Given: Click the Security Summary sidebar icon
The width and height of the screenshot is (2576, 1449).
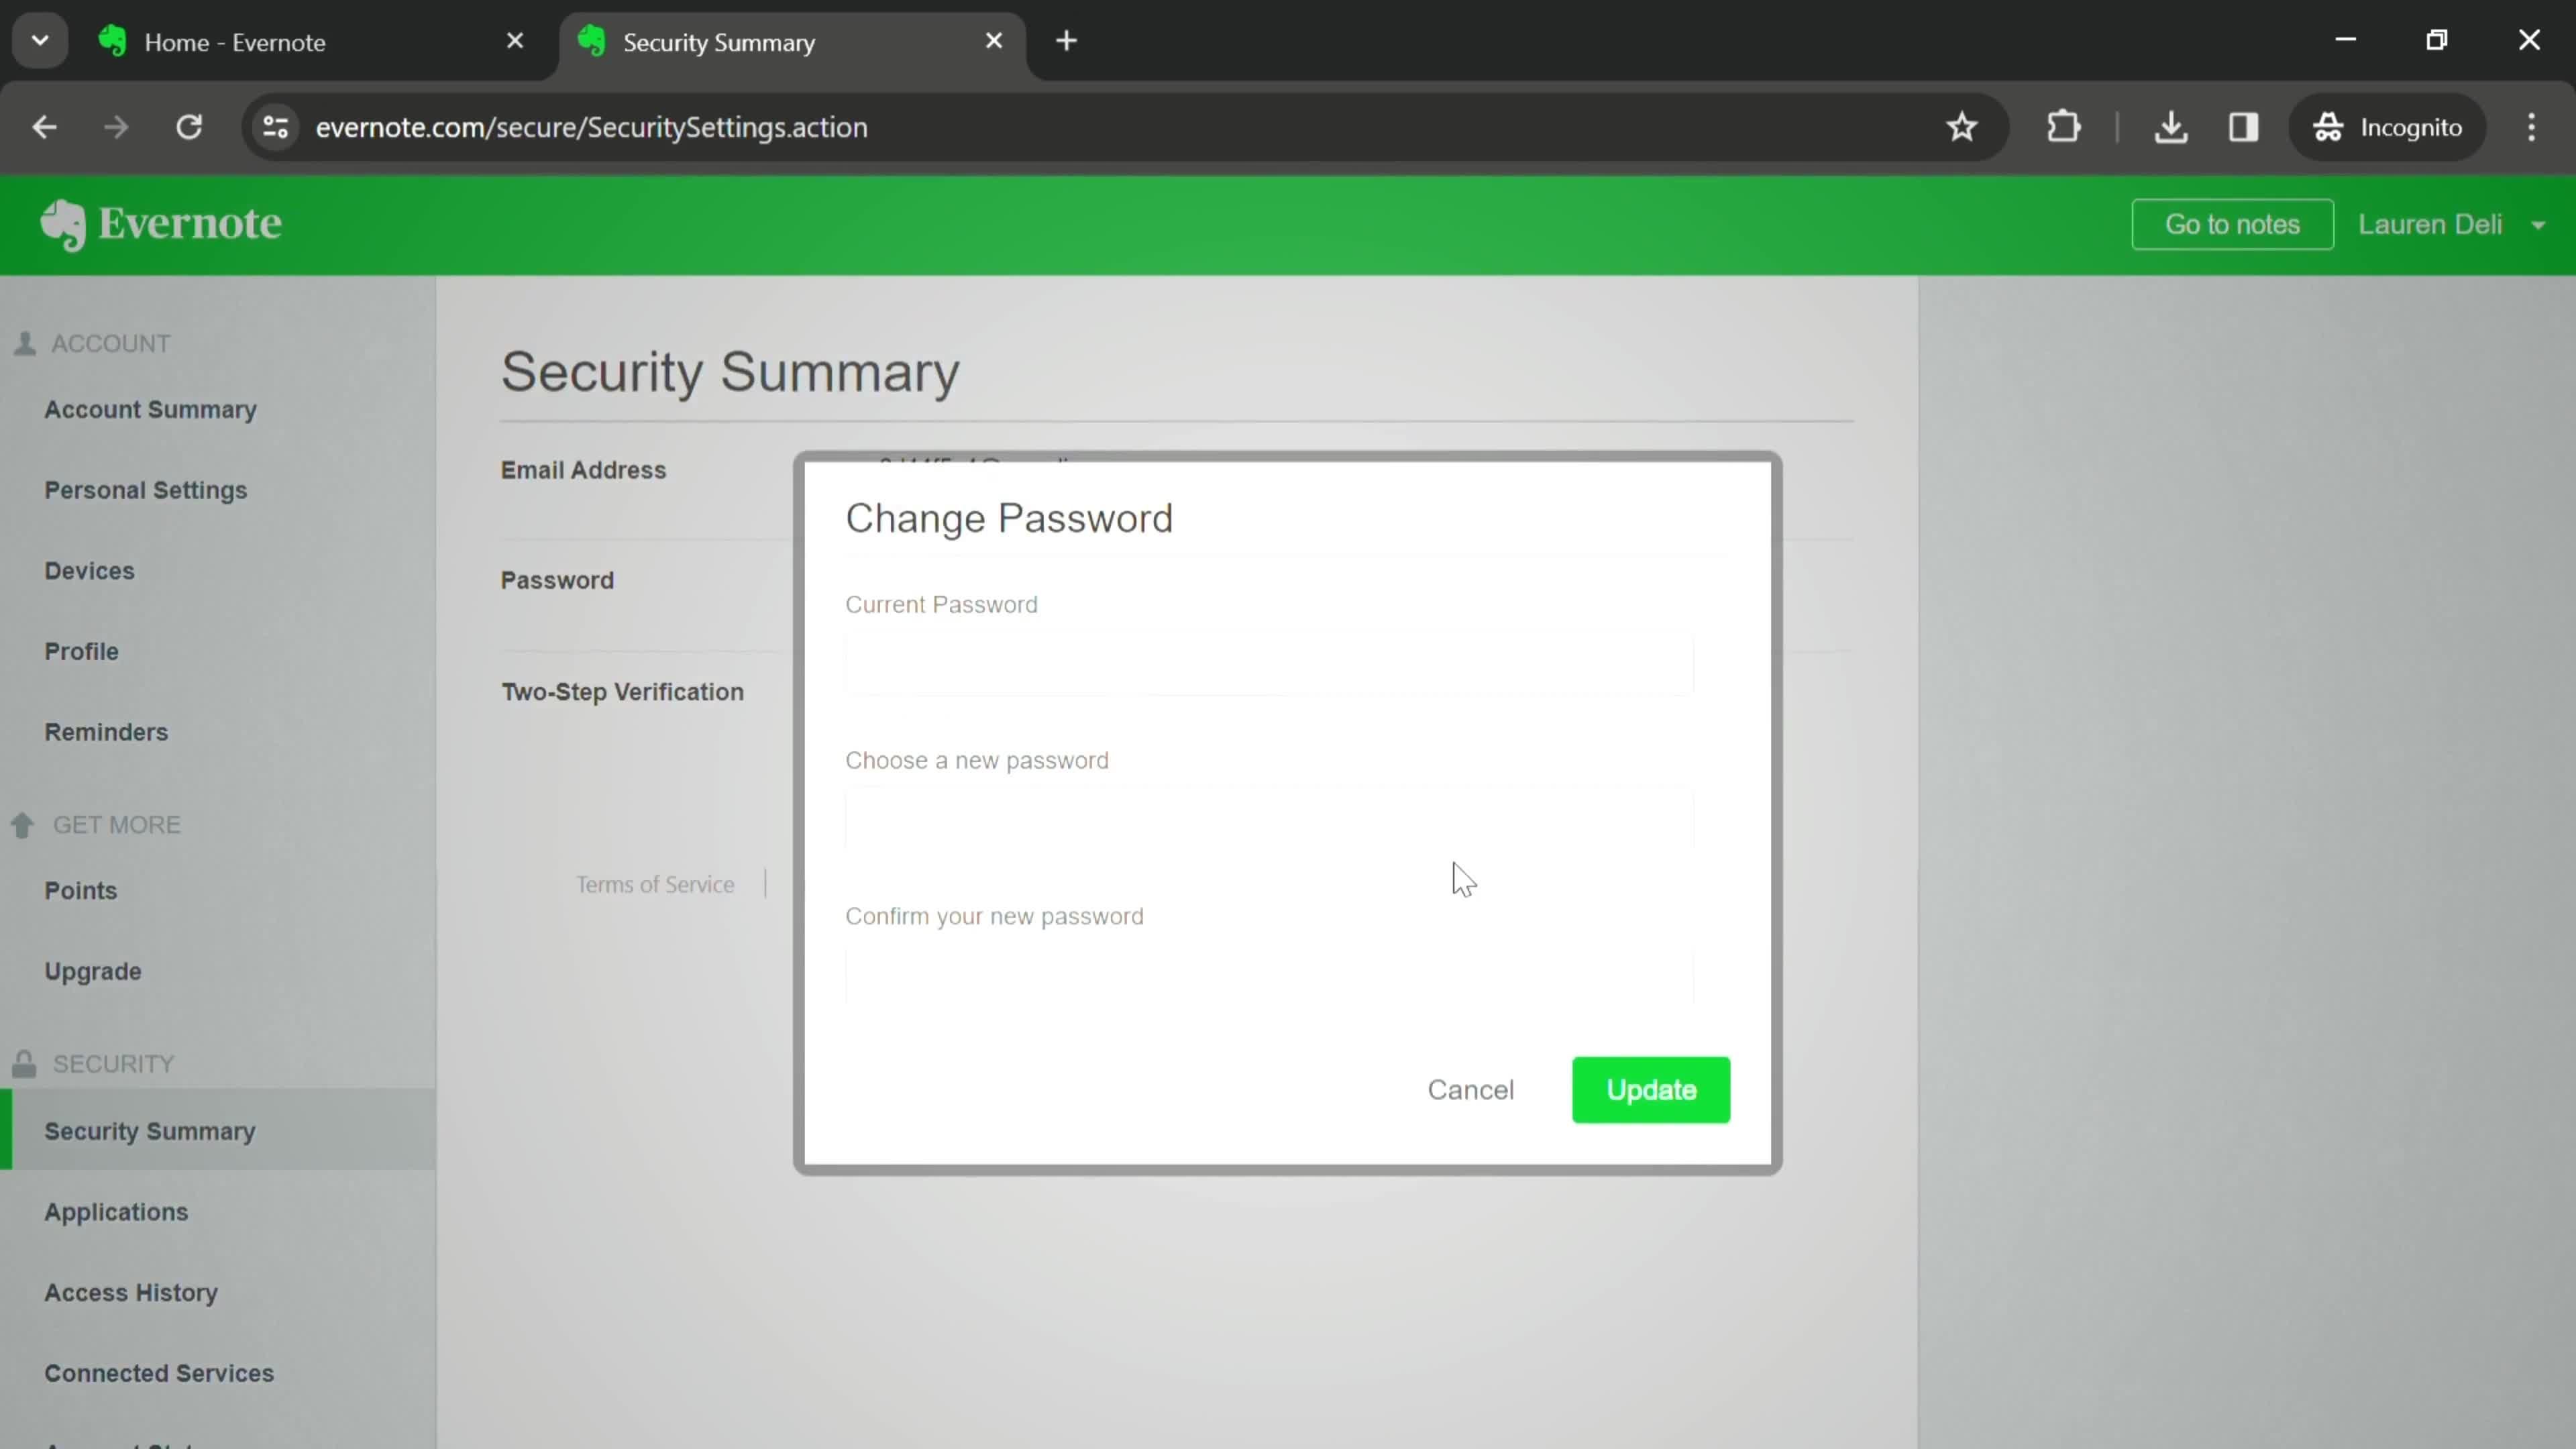Looking at the screenshot, I should coord(150,1130).
